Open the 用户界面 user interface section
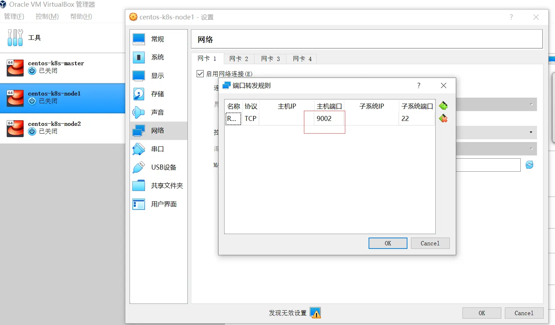Image resolution: width=555 pixels, height=325 pixels. [x=159, y=204]
